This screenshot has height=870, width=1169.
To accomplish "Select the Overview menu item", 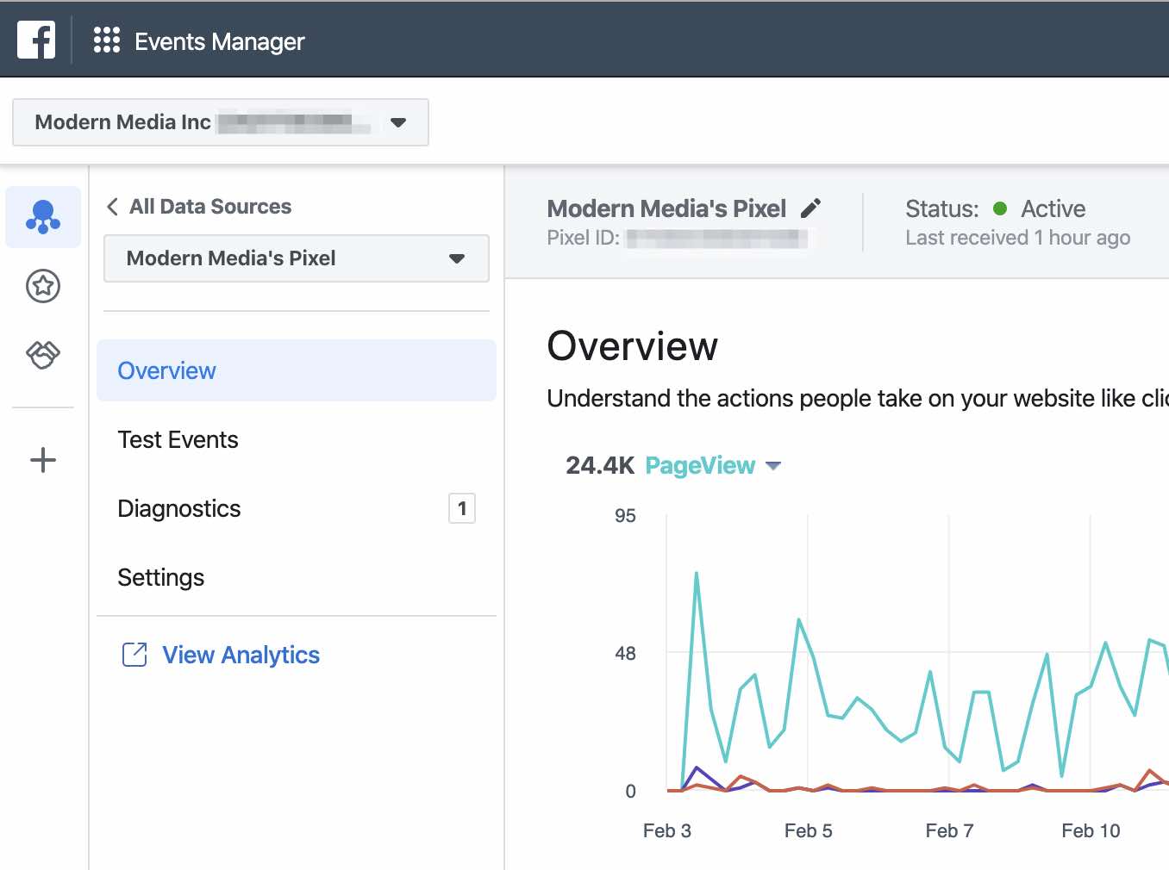I will pyautogui.click(x=297, y=370).
